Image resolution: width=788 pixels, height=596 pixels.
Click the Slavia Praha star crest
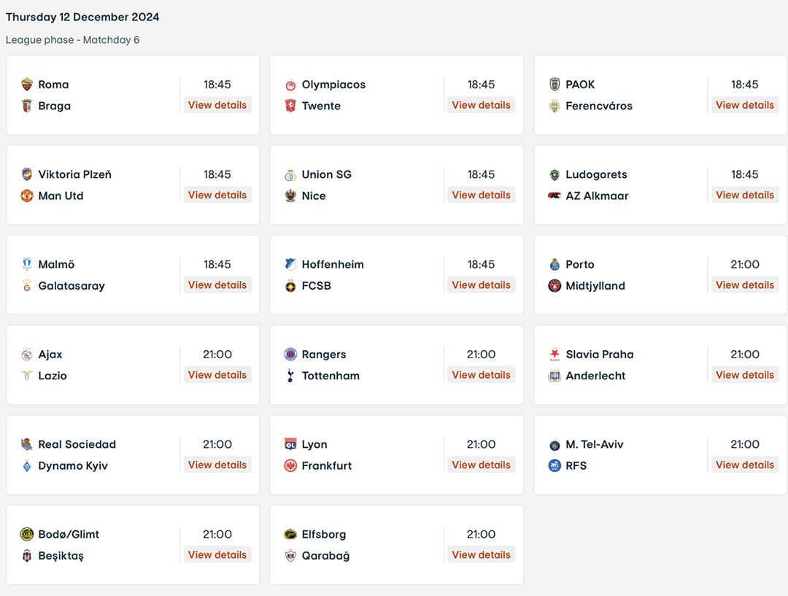tap(555, 355)
